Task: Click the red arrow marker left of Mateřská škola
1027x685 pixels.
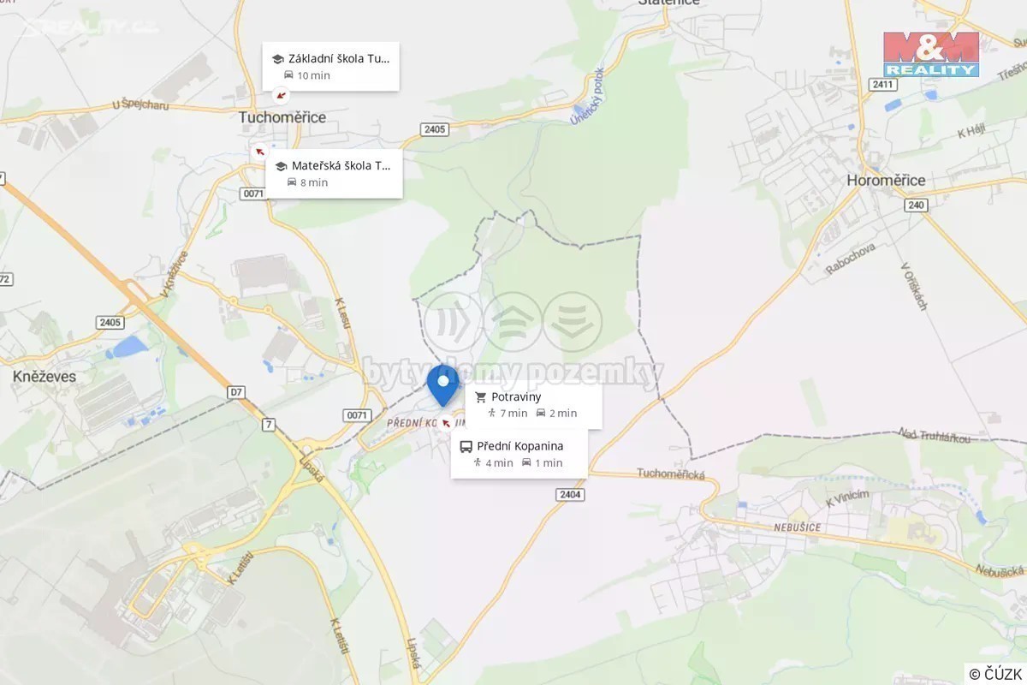Action: [x=258, y=152]
